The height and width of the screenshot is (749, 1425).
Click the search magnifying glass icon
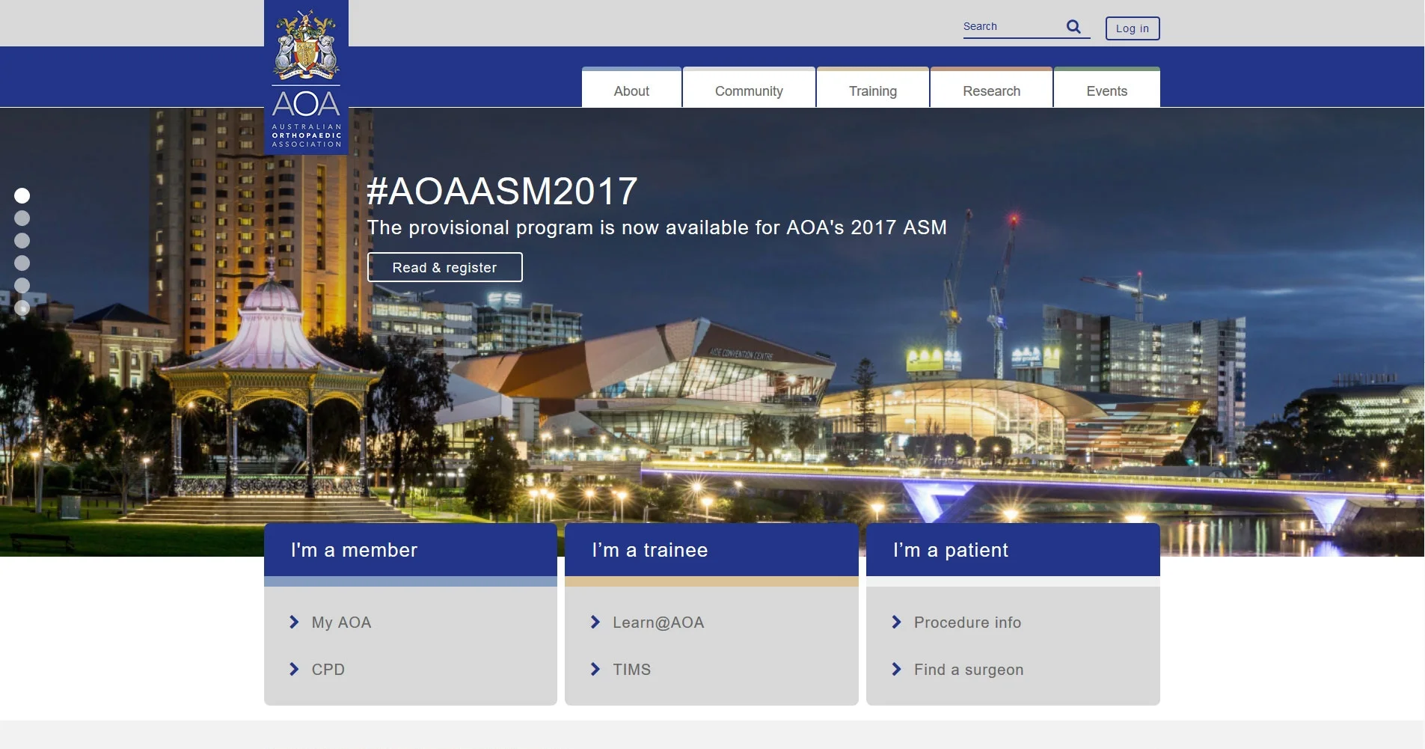pyautogui.click(x=1073, y=26)
